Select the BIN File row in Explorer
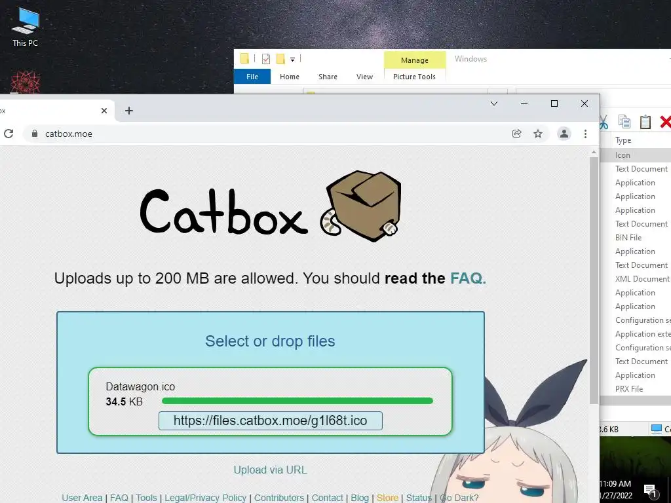Viewport: 671px width, 503px height. [x=636, y=237]
